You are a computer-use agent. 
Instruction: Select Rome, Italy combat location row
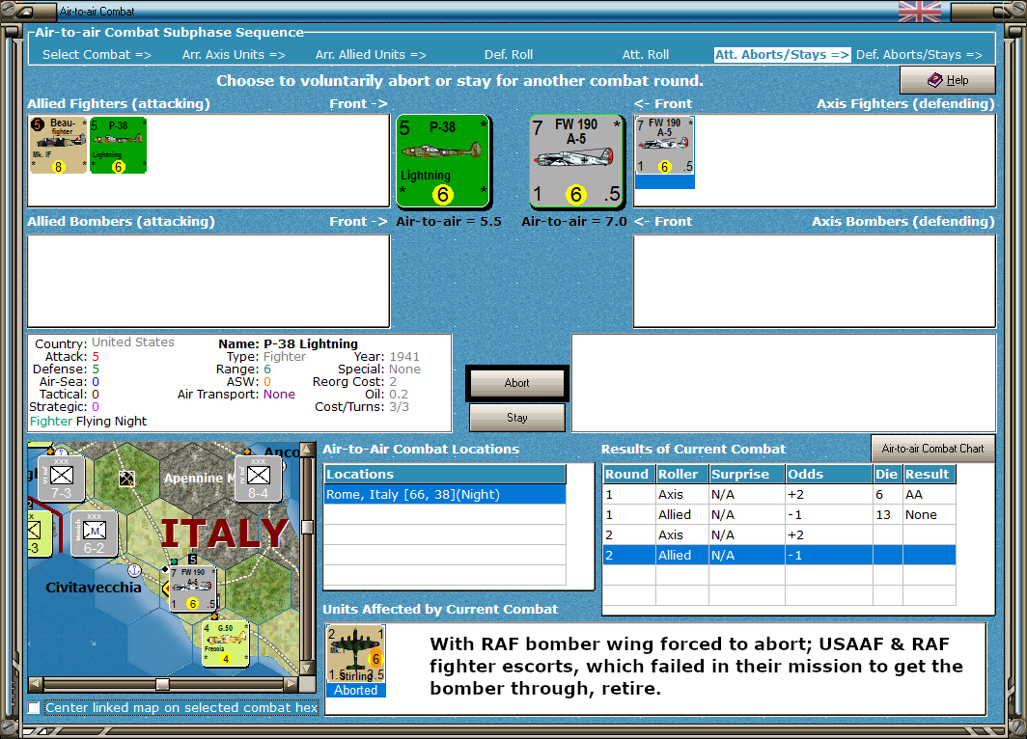tap(445, 494)
